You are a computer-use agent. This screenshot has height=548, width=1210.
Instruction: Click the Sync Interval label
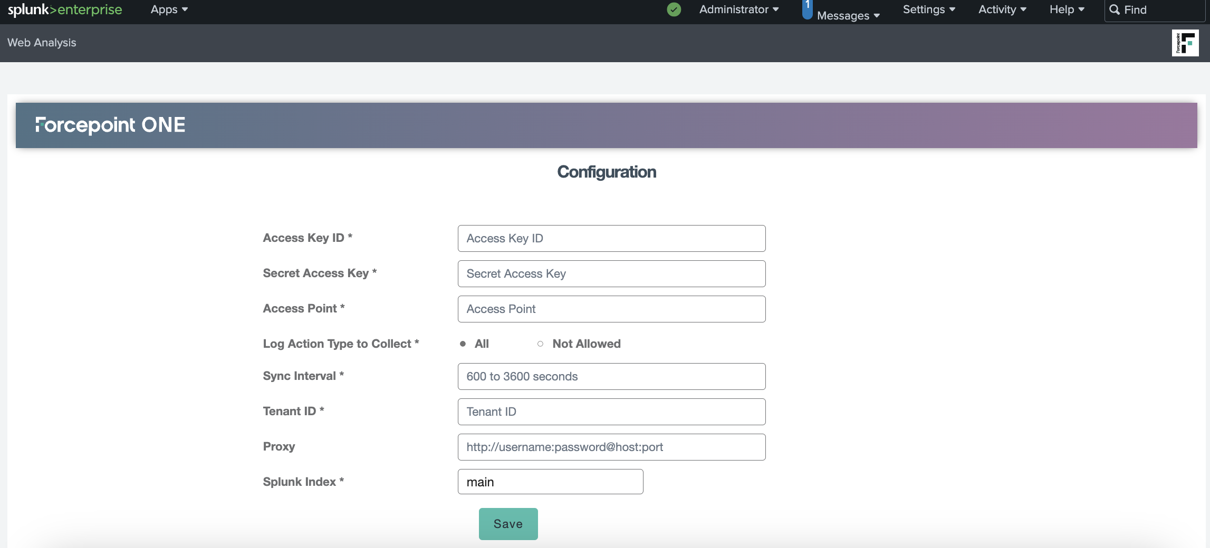(x=303, y=376)
